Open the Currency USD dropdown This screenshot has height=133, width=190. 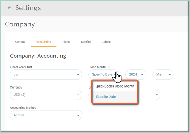pos(46,95)
